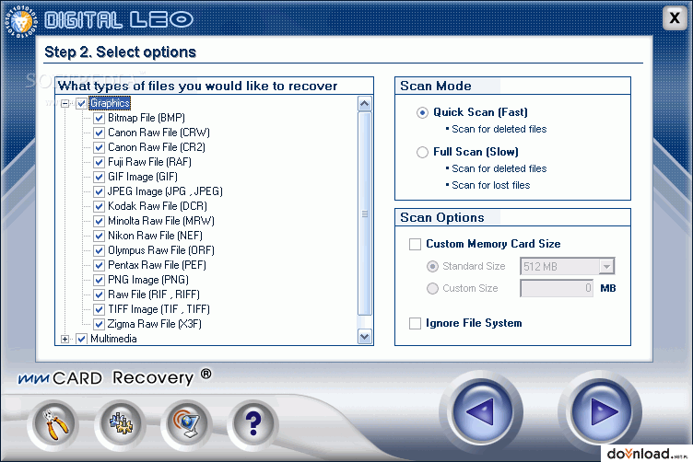This screenshot has width=693, height=462.
Task: Uncheck Kodak Raw File (DCR) checkbox
Action: (99, 206)
